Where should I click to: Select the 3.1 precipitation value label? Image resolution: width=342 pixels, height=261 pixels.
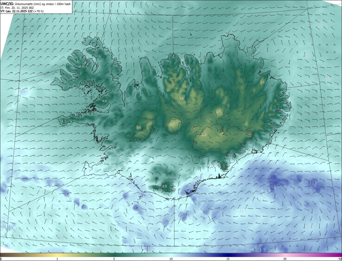point(139,128)
